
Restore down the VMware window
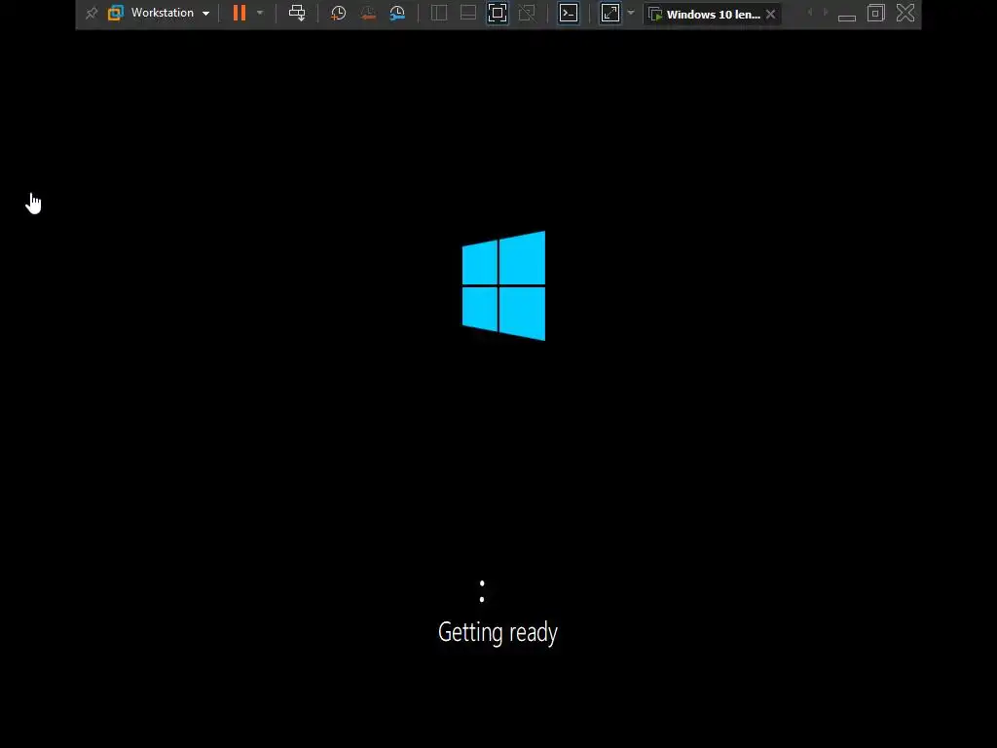(876, 13)
